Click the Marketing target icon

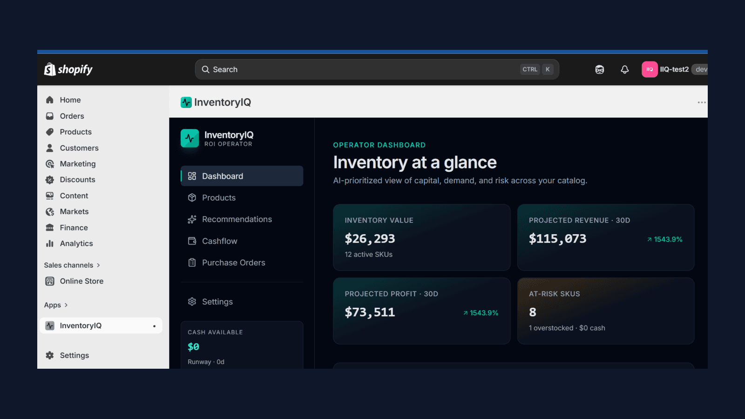(50, 164)
